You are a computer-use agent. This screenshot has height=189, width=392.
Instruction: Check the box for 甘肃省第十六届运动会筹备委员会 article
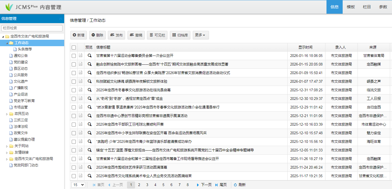tap(74, 56)
